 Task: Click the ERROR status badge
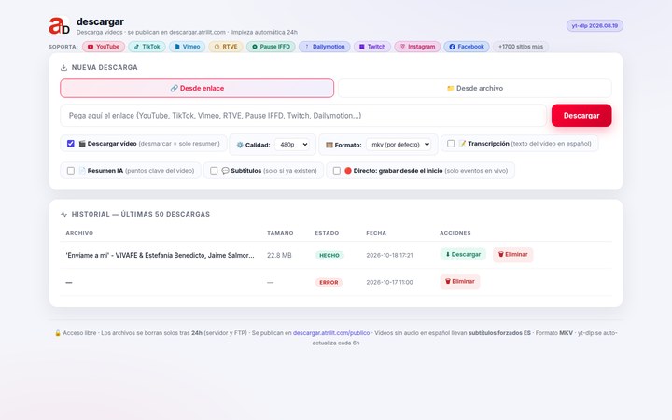329,283
